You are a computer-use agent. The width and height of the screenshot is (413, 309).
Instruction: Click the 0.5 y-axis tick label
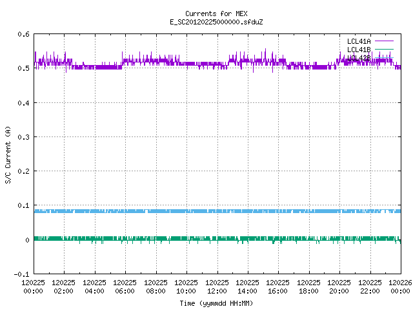[23, 68]
